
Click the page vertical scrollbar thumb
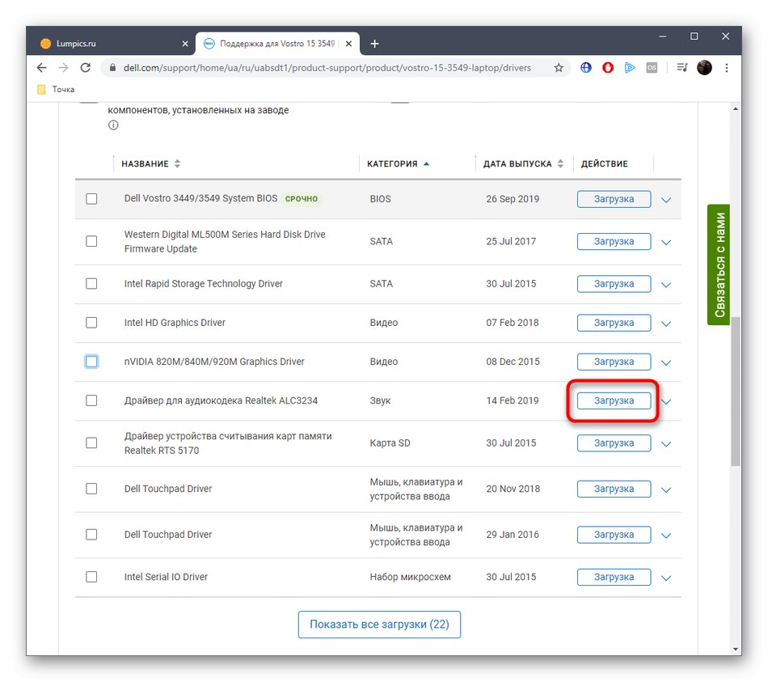pos(735,392)
